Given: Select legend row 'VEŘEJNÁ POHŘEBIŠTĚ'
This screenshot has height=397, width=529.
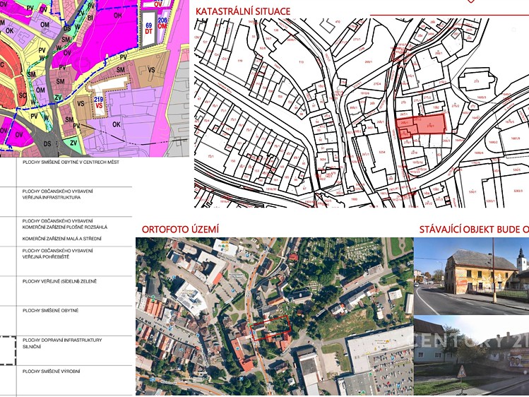Looking at the screenshot, I should click(46, 256).
